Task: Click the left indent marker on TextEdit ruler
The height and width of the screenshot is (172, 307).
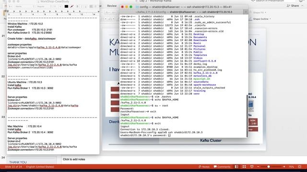Action: coord(8,11)
